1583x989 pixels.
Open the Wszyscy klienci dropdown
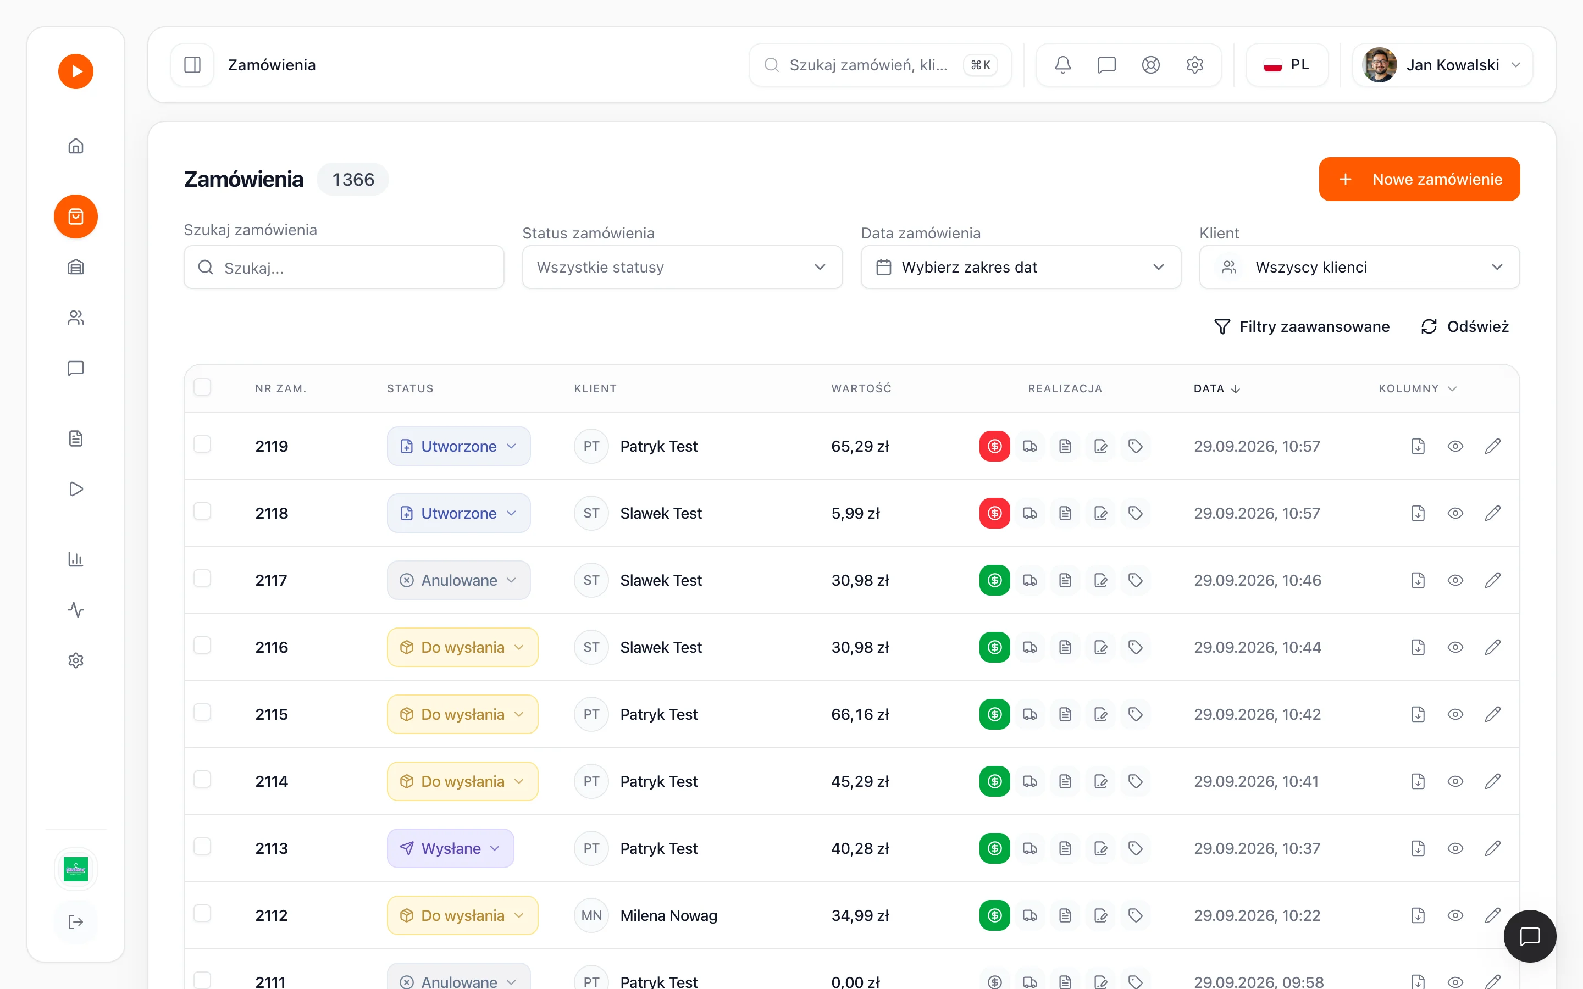pyautogui.click(x=1359, y=267)
